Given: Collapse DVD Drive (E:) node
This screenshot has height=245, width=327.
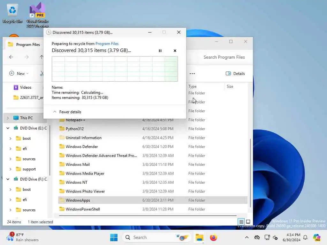Looking at the screenshot, I should coord(8,128).
